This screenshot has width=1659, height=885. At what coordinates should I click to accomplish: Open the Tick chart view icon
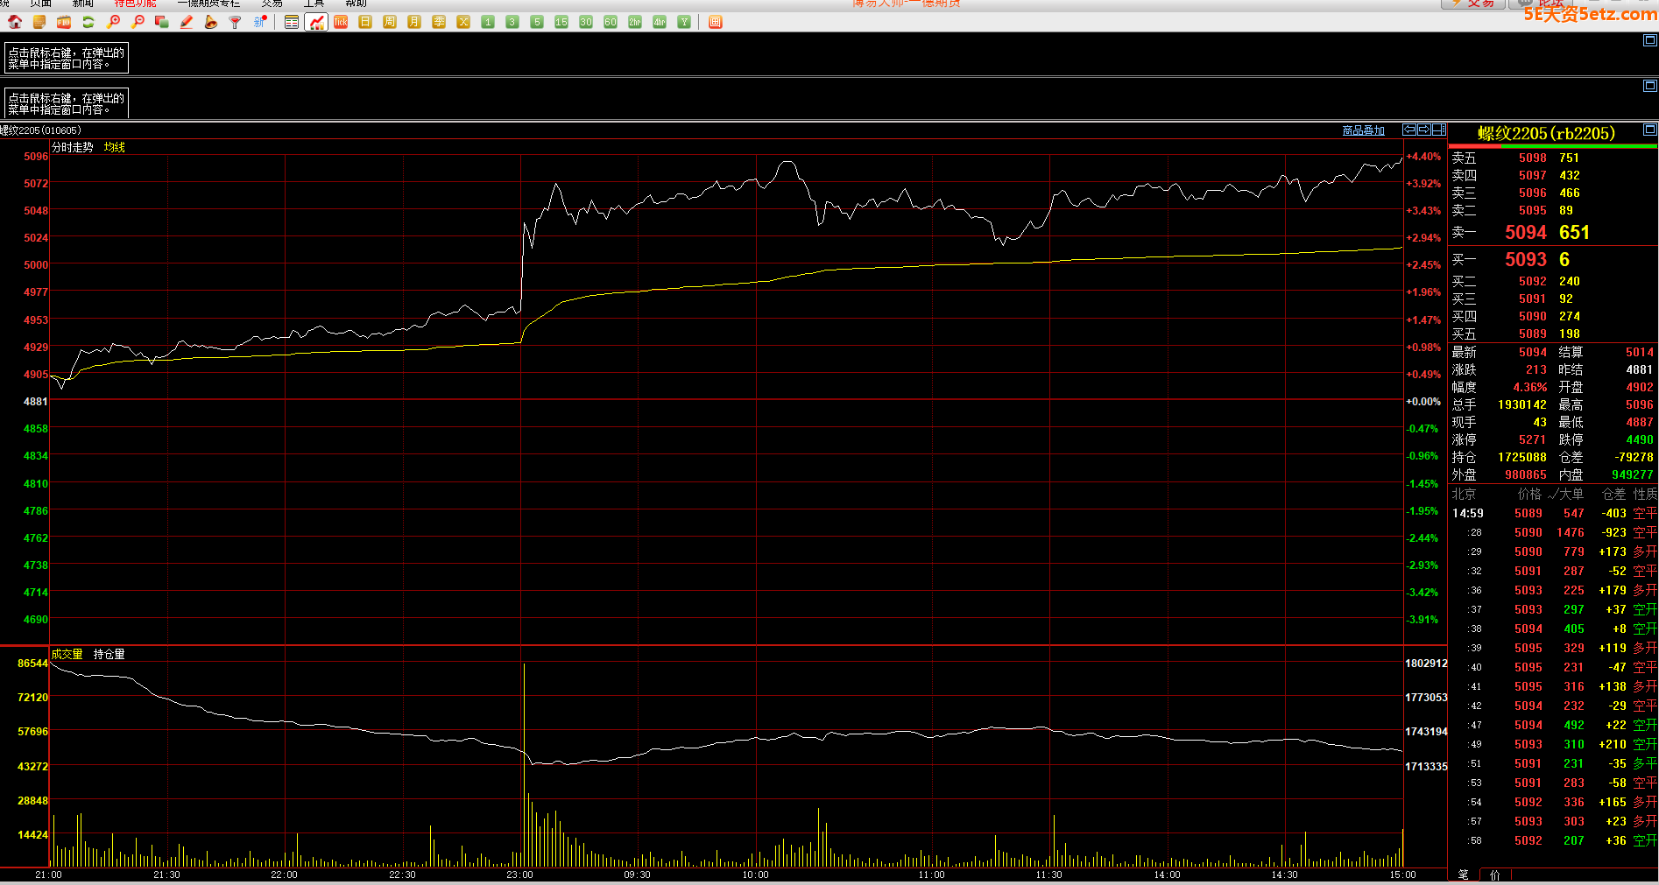[341, 22]
